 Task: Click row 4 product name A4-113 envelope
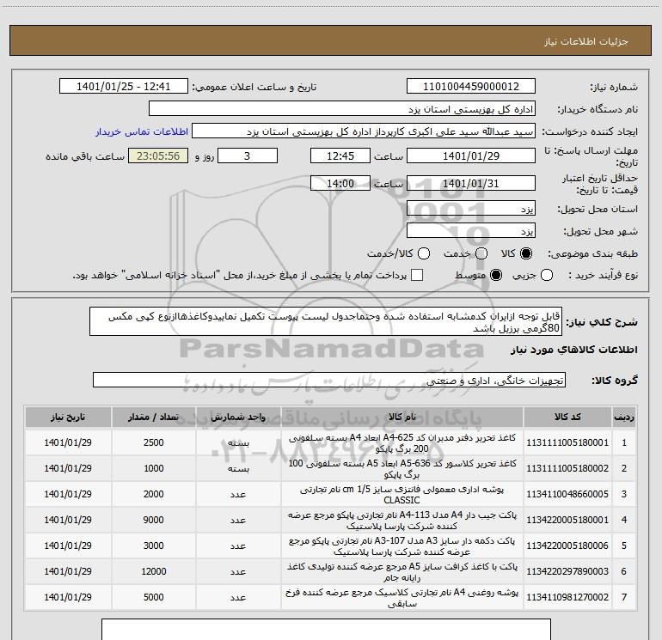point(402,520)
